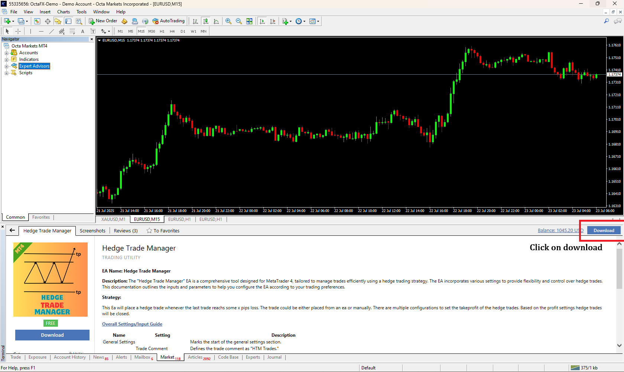This screenshot has height=372, width=624.
Task: Toggle the AutoTrading button
Action: click(168, 21)
